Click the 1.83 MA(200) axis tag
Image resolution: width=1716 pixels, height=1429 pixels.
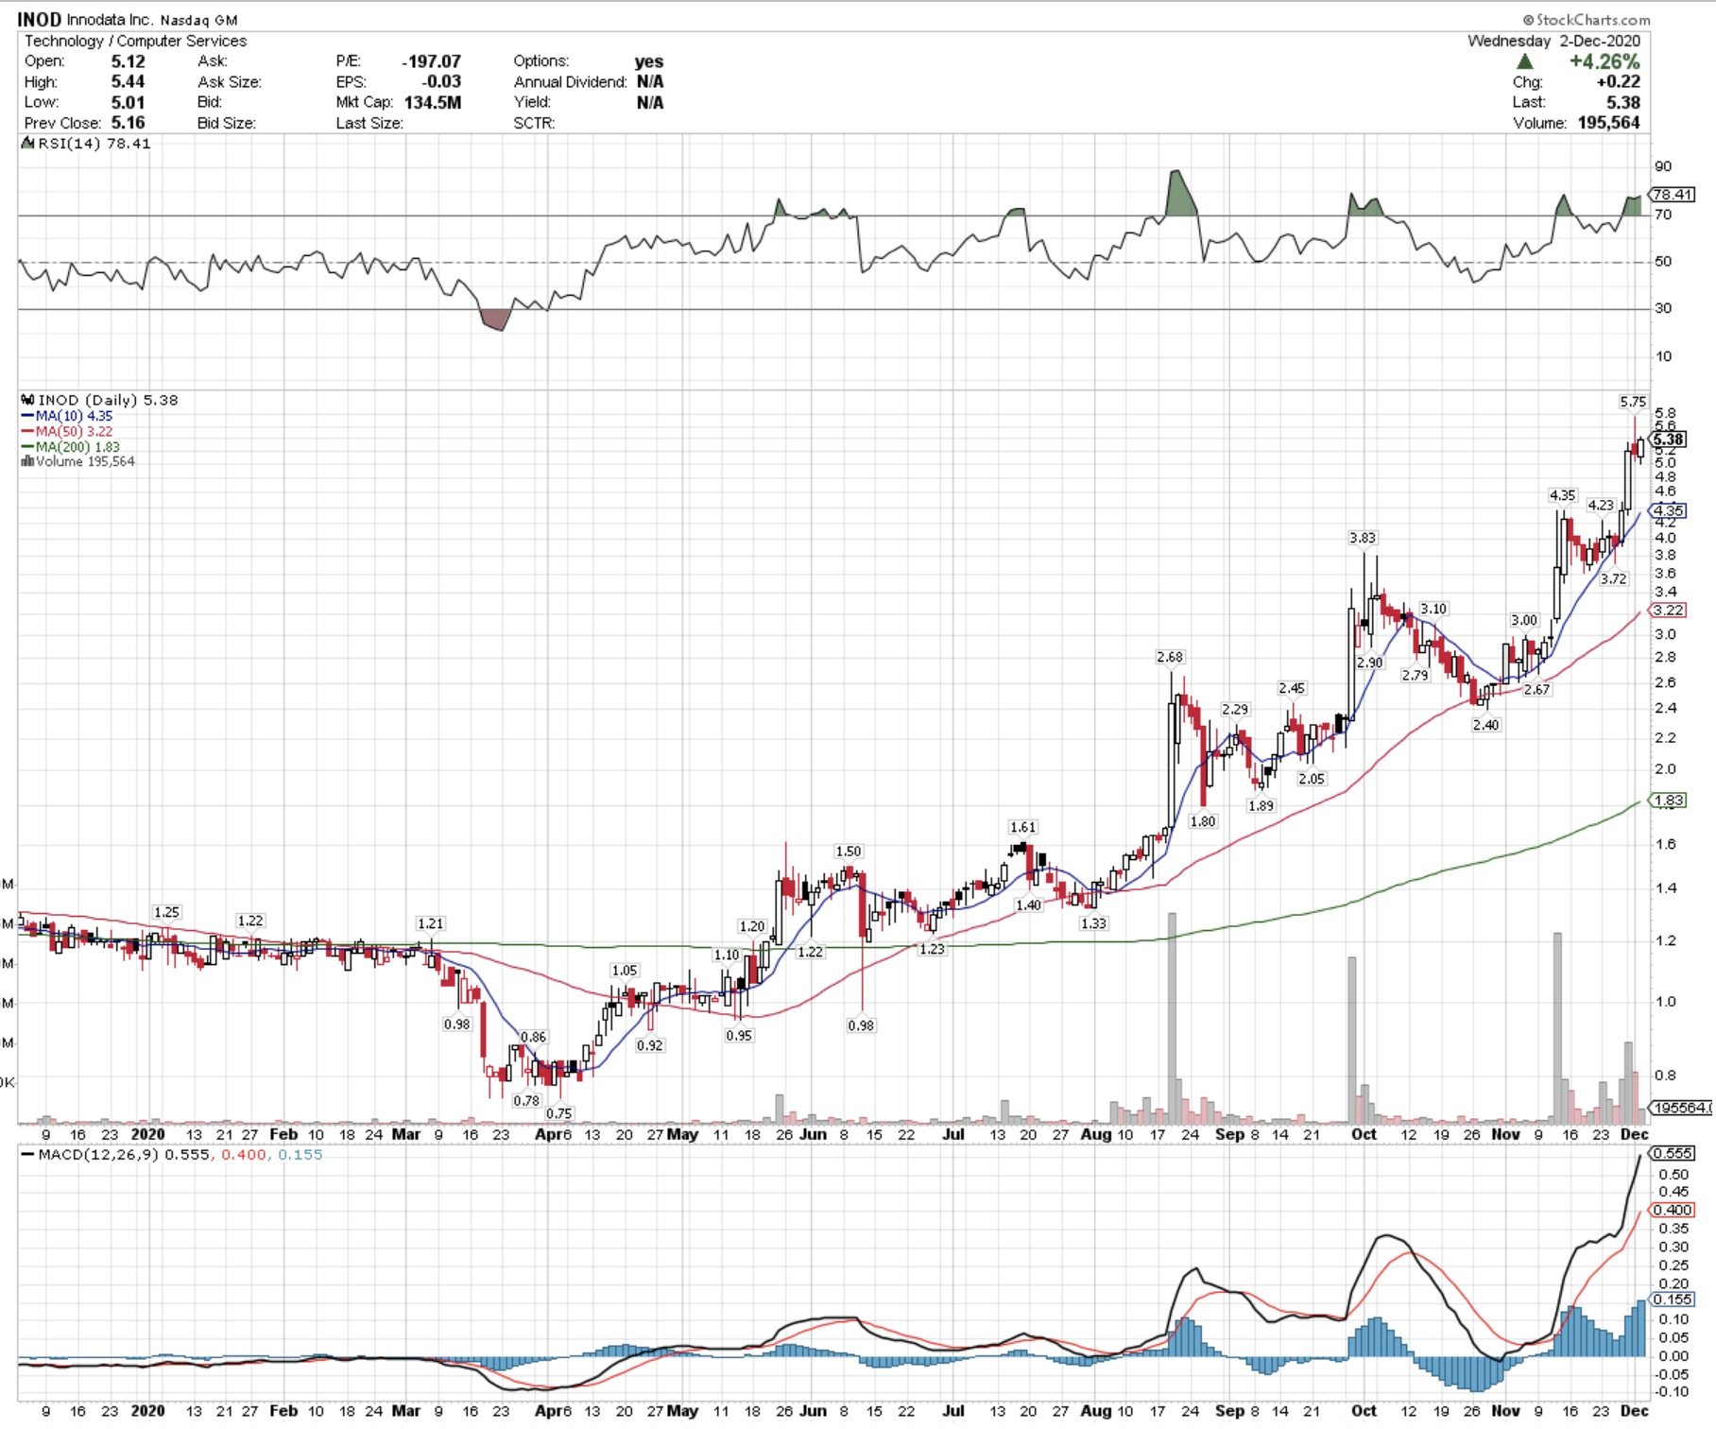[x=1669, y=801]
